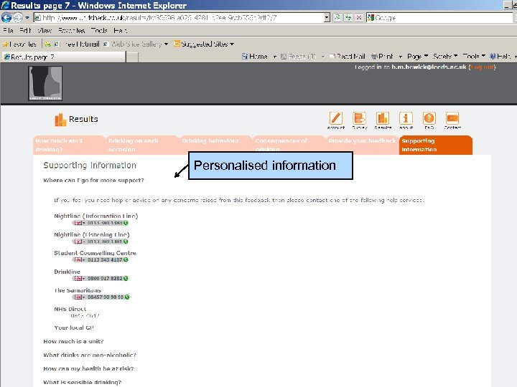Click the browser Back arrow button
This screenshot has height=387, width=517.
click(6, 17)
